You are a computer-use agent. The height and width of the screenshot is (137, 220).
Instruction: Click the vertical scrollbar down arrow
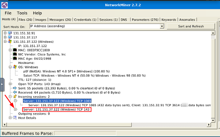pos(213,120)
